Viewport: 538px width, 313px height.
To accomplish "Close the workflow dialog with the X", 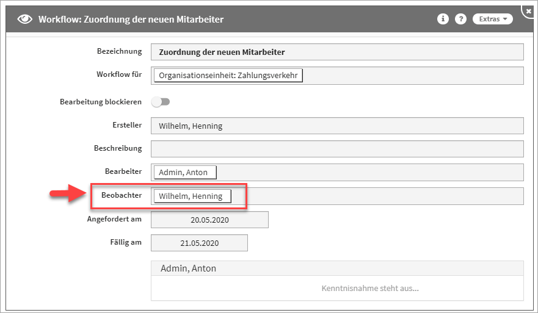I will (528, 11).
